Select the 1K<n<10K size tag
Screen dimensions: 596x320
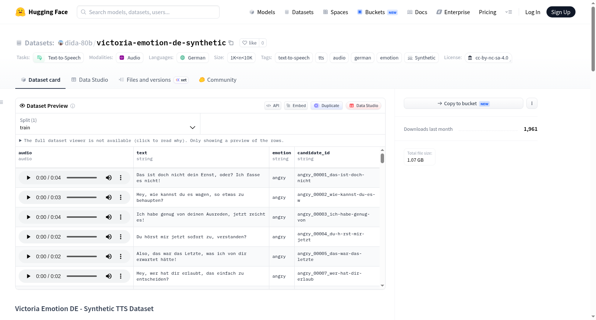pyautogui.click(x=241, y=58)
